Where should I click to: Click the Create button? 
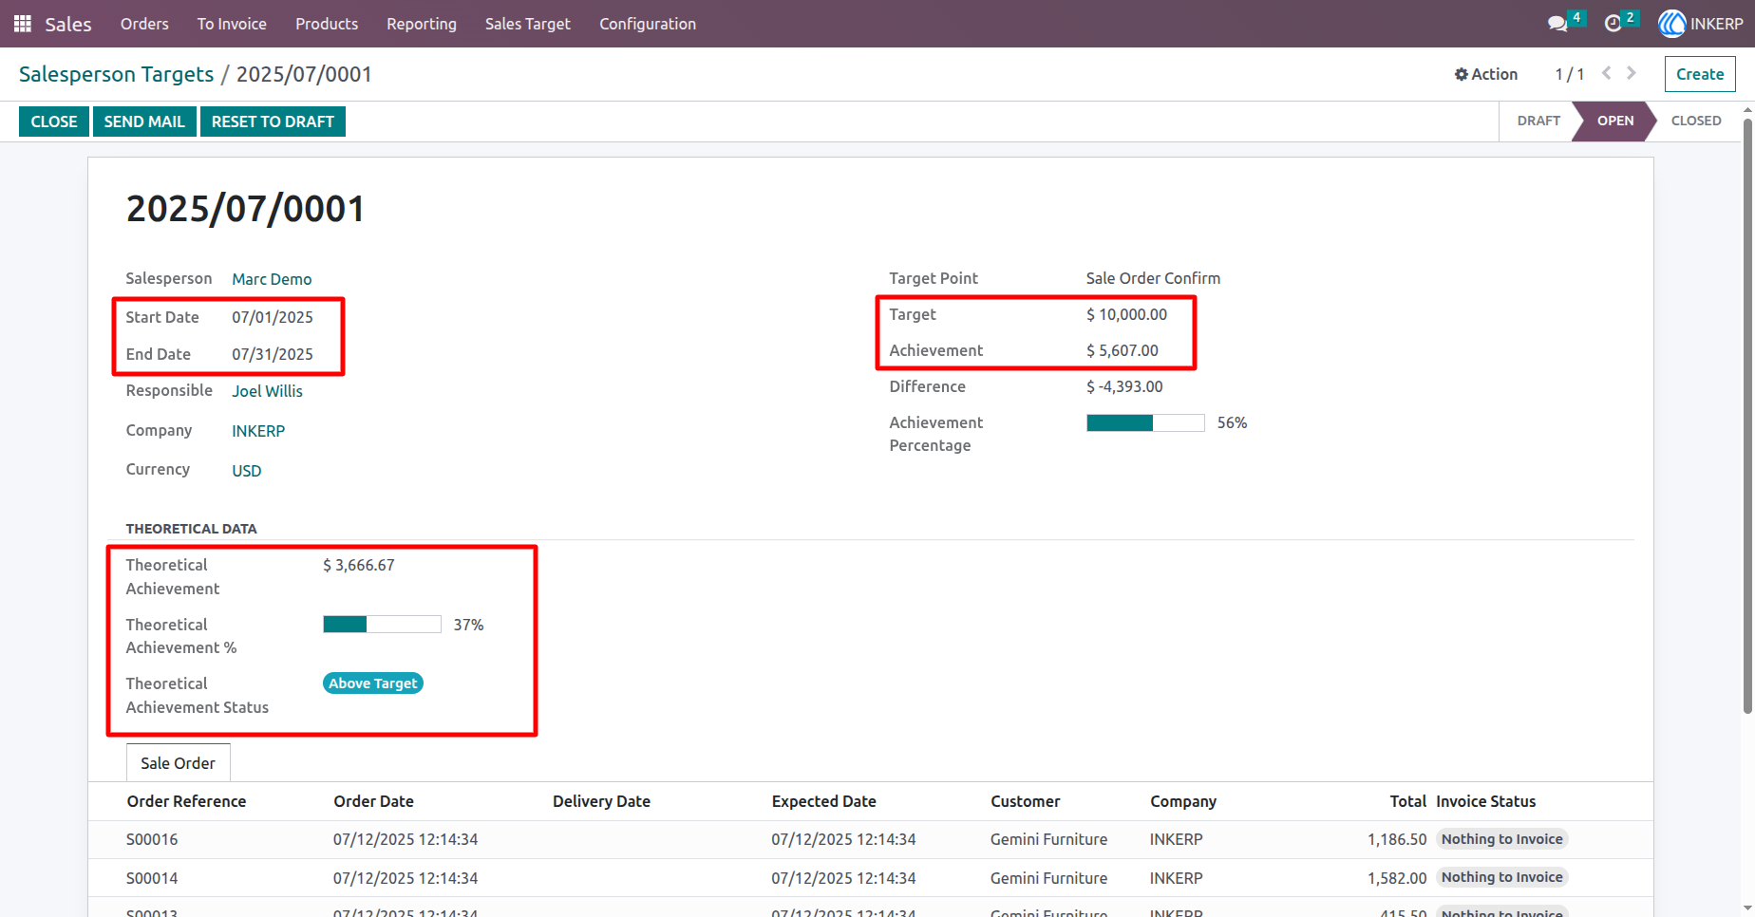(1700, 74)
